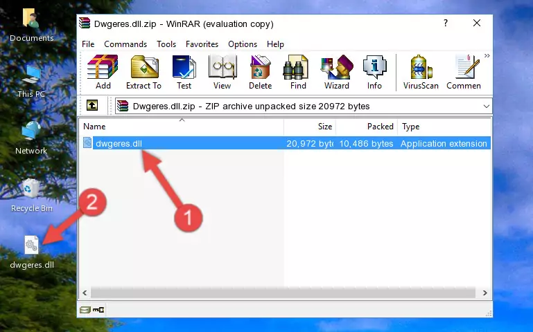533x332 pixels.
Task: Sort by Type column header
Action: pyautogui.click(x=444, y=127)
